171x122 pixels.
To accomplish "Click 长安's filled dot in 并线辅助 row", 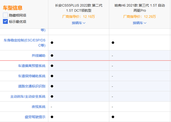I will pyautogui.click(x=52, y=55).
